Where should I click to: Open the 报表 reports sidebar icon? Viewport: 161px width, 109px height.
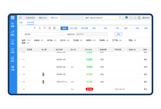pyautogui.click(x=13, y=24)
